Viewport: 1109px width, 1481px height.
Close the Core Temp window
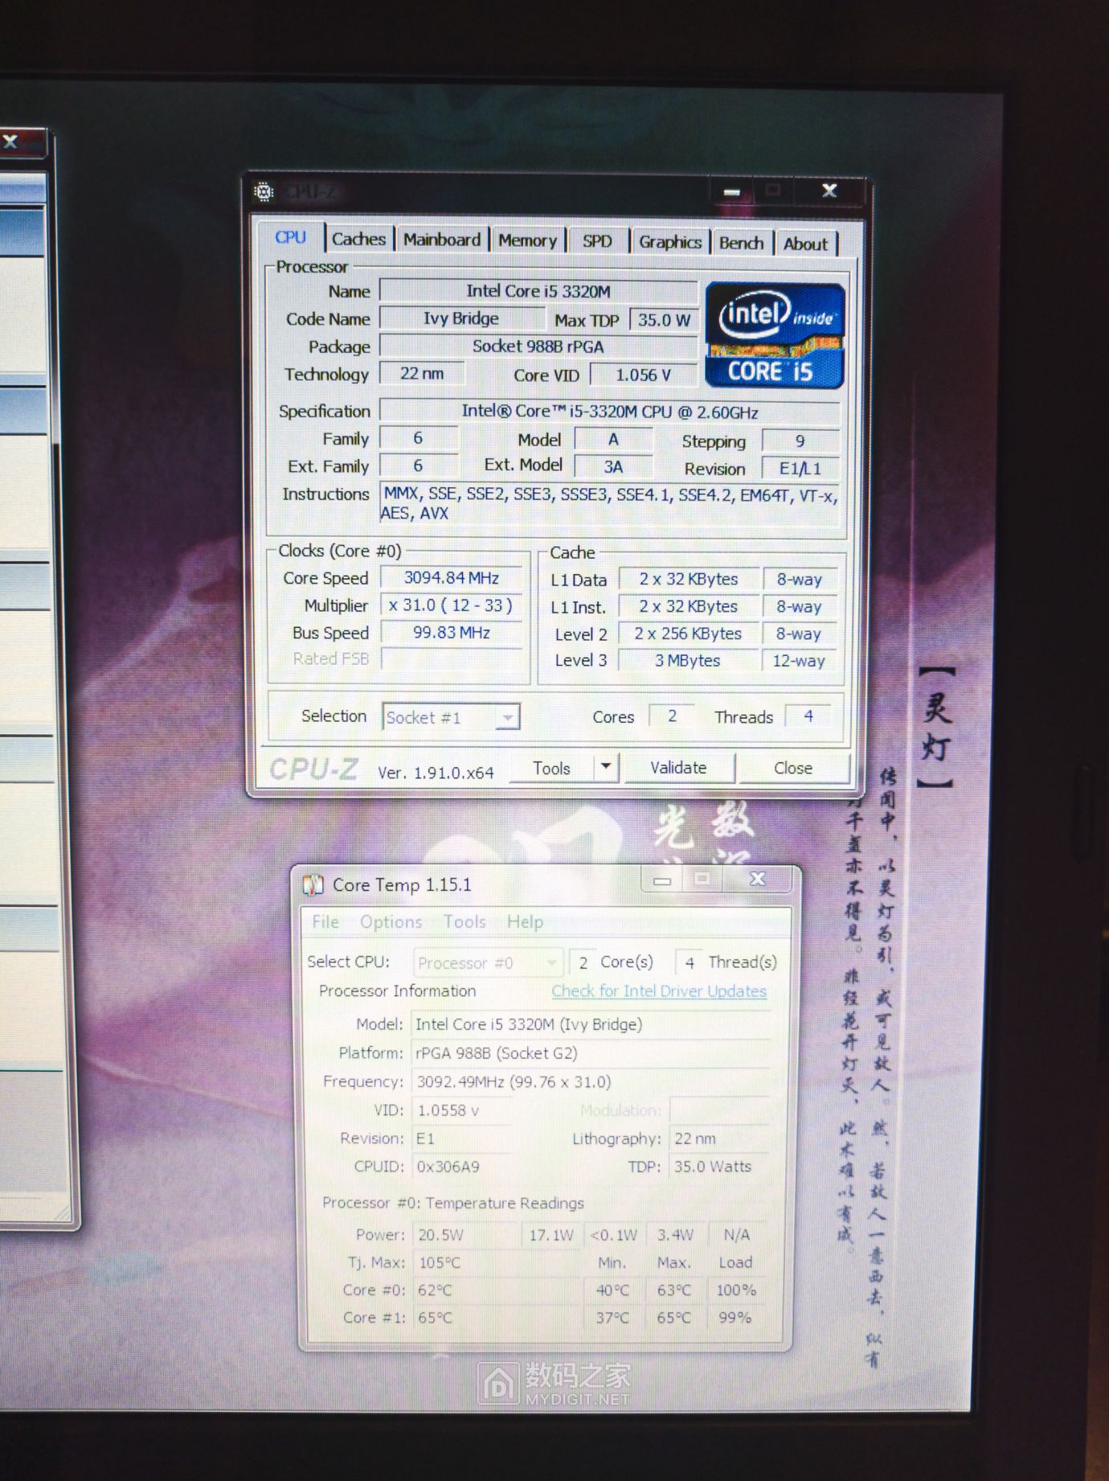[x=757, y=879]
